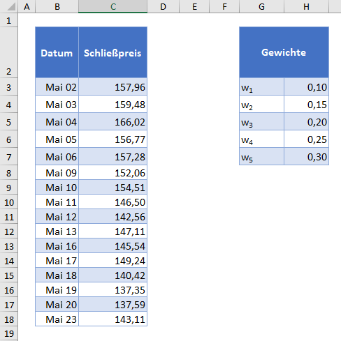The width and height of the screenshot is (341, 341).
Task: Select the w3 label cell
Action: pyautogui.click(x=261, y=121)
